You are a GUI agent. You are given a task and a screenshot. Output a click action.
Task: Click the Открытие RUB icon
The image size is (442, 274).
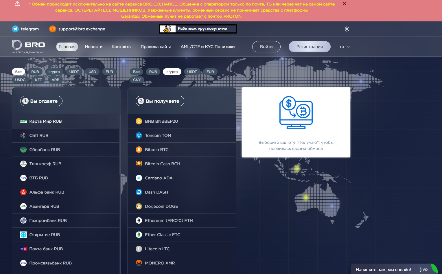point(23,235)
